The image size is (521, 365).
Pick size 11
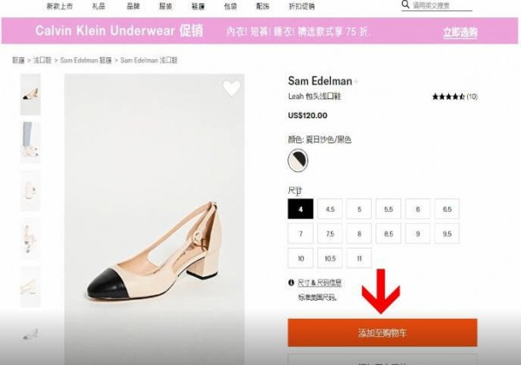(x=359, y=258)
